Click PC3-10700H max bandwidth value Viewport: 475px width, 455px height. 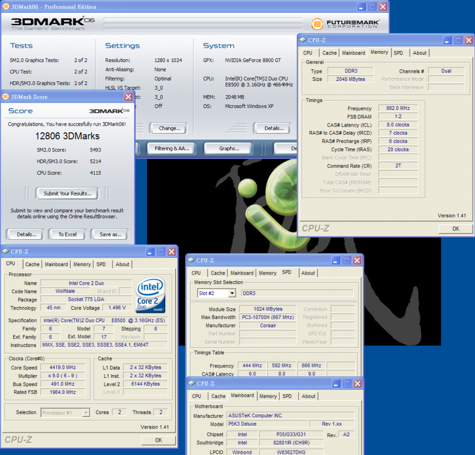pos(268,317)
